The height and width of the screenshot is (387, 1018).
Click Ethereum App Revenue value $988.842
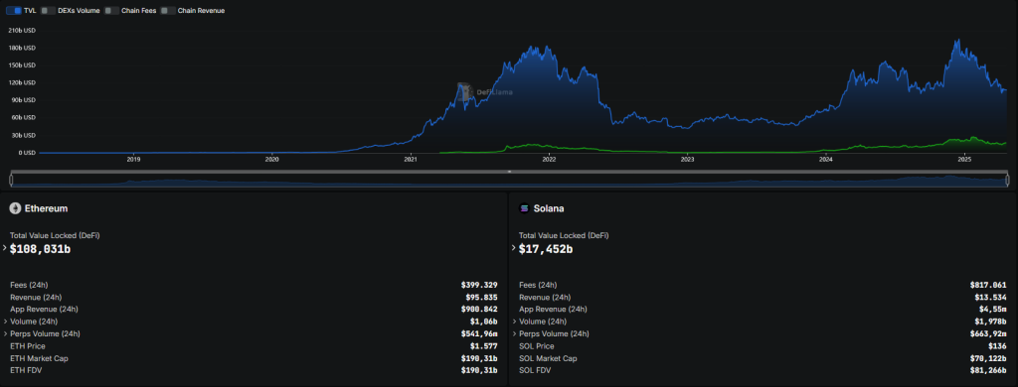pyautogui.click(x=479, y=310)
